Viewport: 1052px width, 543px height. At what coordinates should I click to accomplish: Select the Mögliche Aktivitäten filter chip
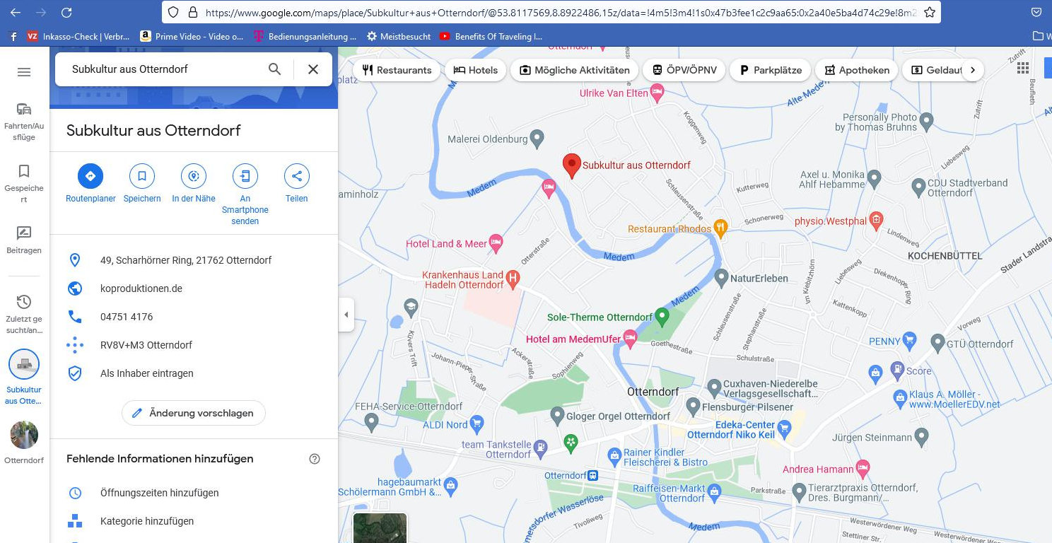[574, 70]
